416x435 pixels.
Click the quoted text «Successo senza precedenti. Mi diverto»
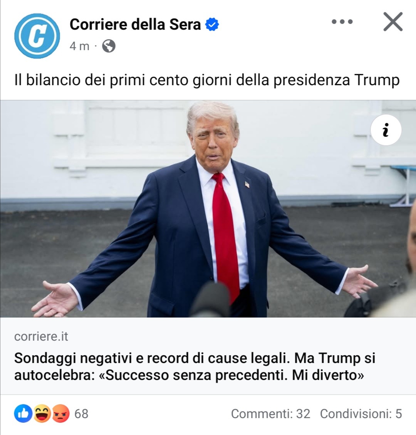pyautogui.click(x=231, y=375)
